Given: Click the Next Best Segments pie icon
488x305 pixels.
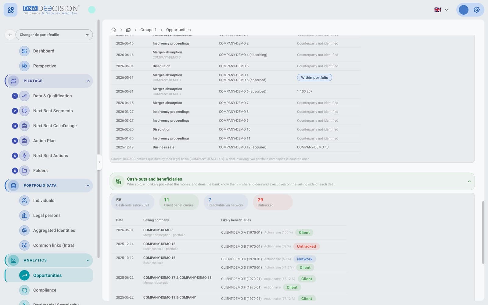Looking at the screenshot, I should 24,111.
